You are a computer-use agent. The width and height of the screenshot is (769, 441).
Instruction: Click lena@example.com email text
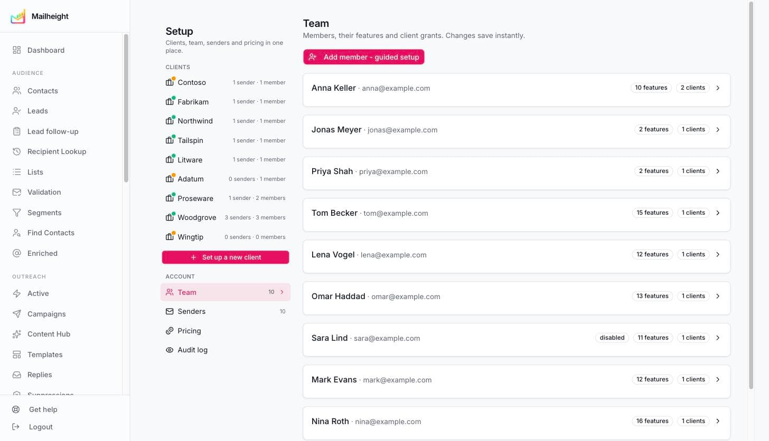click(x=393, y=255)
